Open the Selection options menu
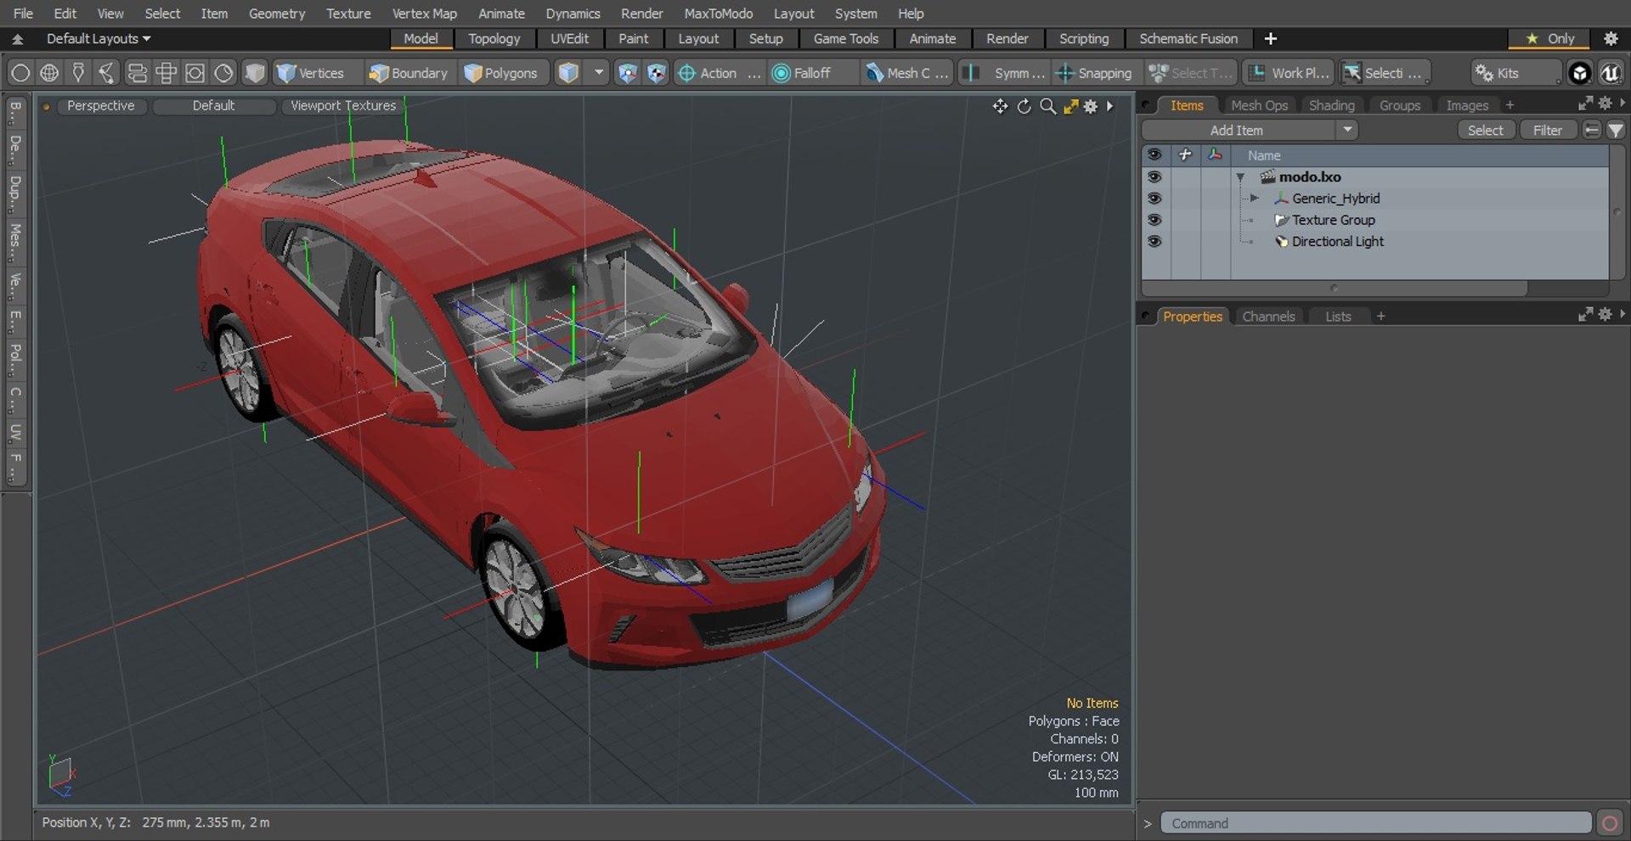The height and width of the screenshot is (841, 1631). tap(1385, 73)
